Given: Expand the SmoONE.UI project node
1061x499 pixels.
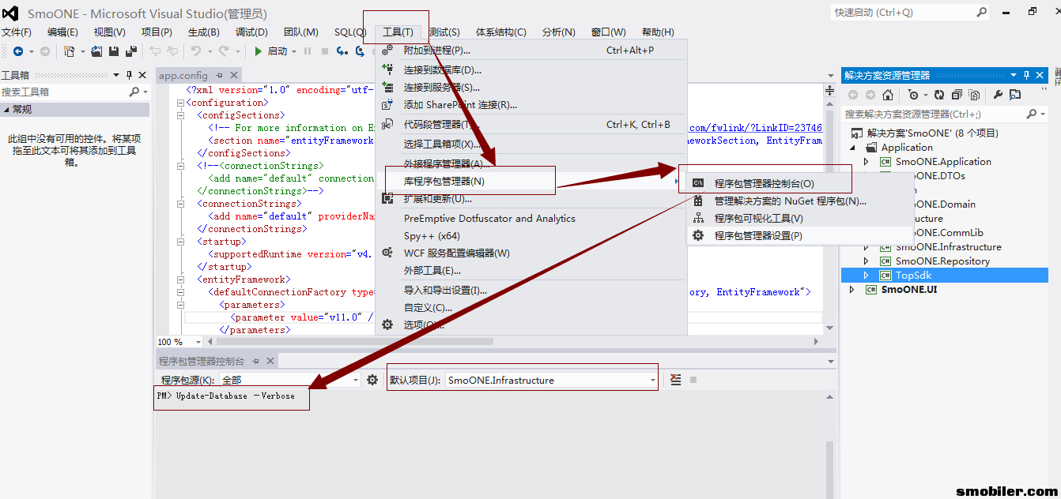Looking at the screenshot, I should click(x=851, y=290).
